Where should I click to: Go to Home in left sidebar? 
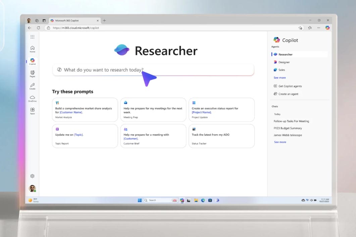click(x=32, y=49)
